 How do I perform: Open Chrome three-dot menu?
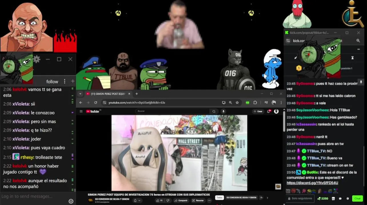(281, 102)
